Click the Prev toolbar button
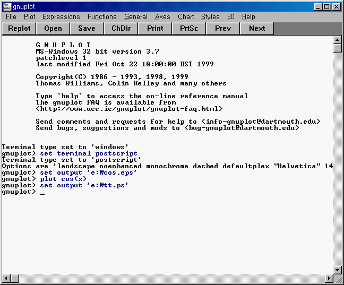344x285 pixels. tap(223, 29)
